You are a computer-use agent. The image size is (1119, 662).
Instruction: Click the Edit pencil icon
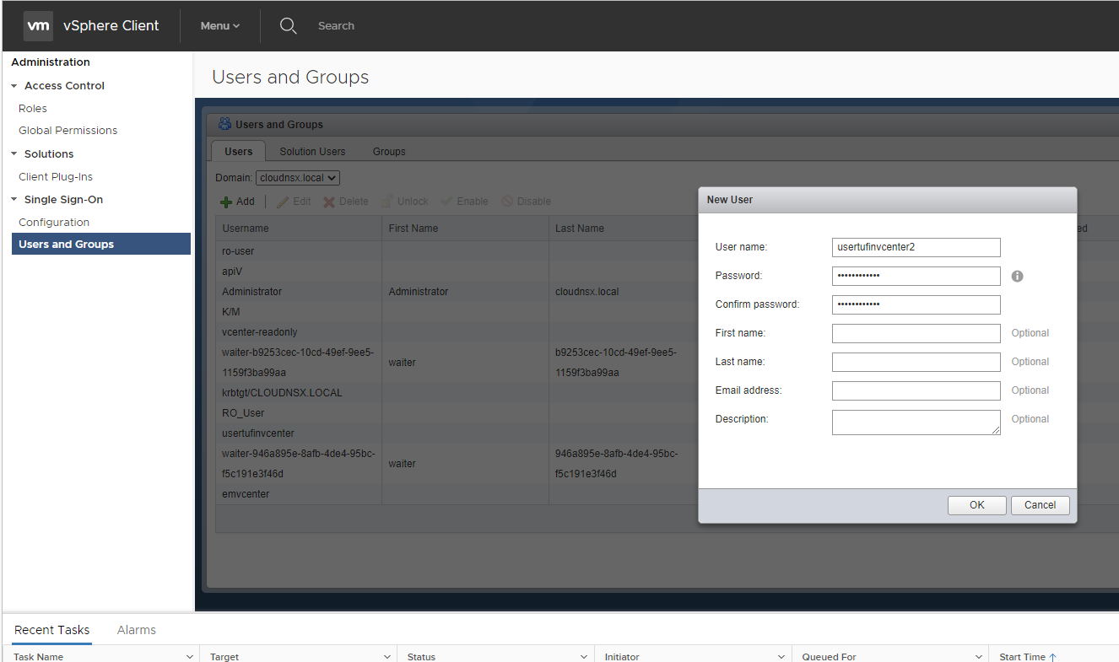283,202
